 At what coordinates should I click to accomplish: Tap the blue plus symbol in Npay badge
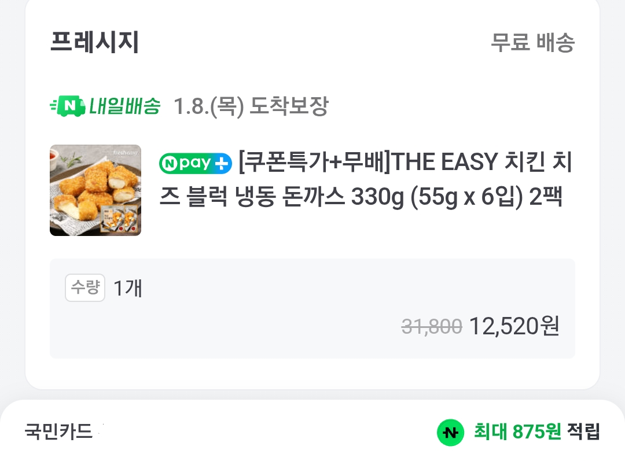pos(222,164)
